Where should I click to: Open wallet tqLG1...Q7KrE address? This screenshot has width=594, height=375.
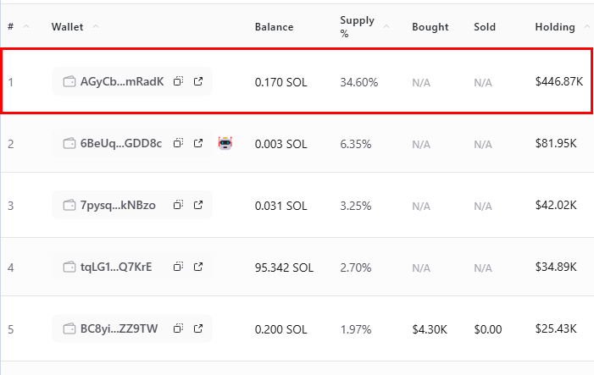pyautogui.click(x=116, y=267)
